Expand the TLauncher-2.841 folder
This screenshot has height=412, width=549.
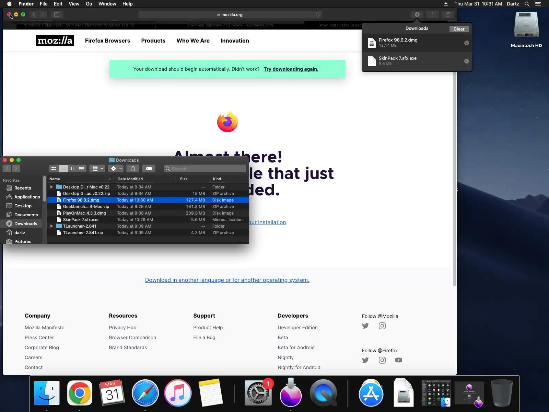(51, 226)
